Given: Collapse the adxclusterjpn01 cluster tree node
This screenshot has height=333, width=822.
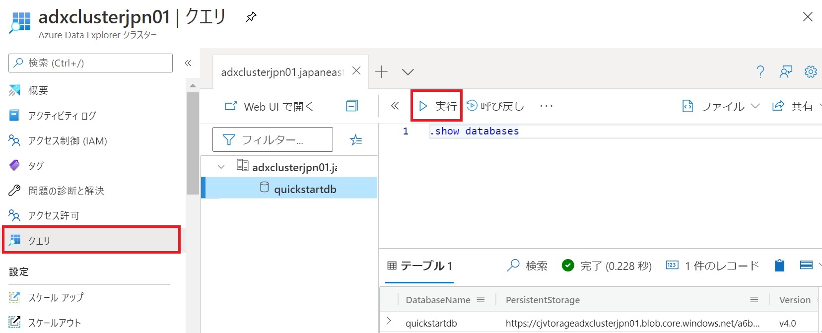Looking at the screenshot, I should (x=221, y=167).
